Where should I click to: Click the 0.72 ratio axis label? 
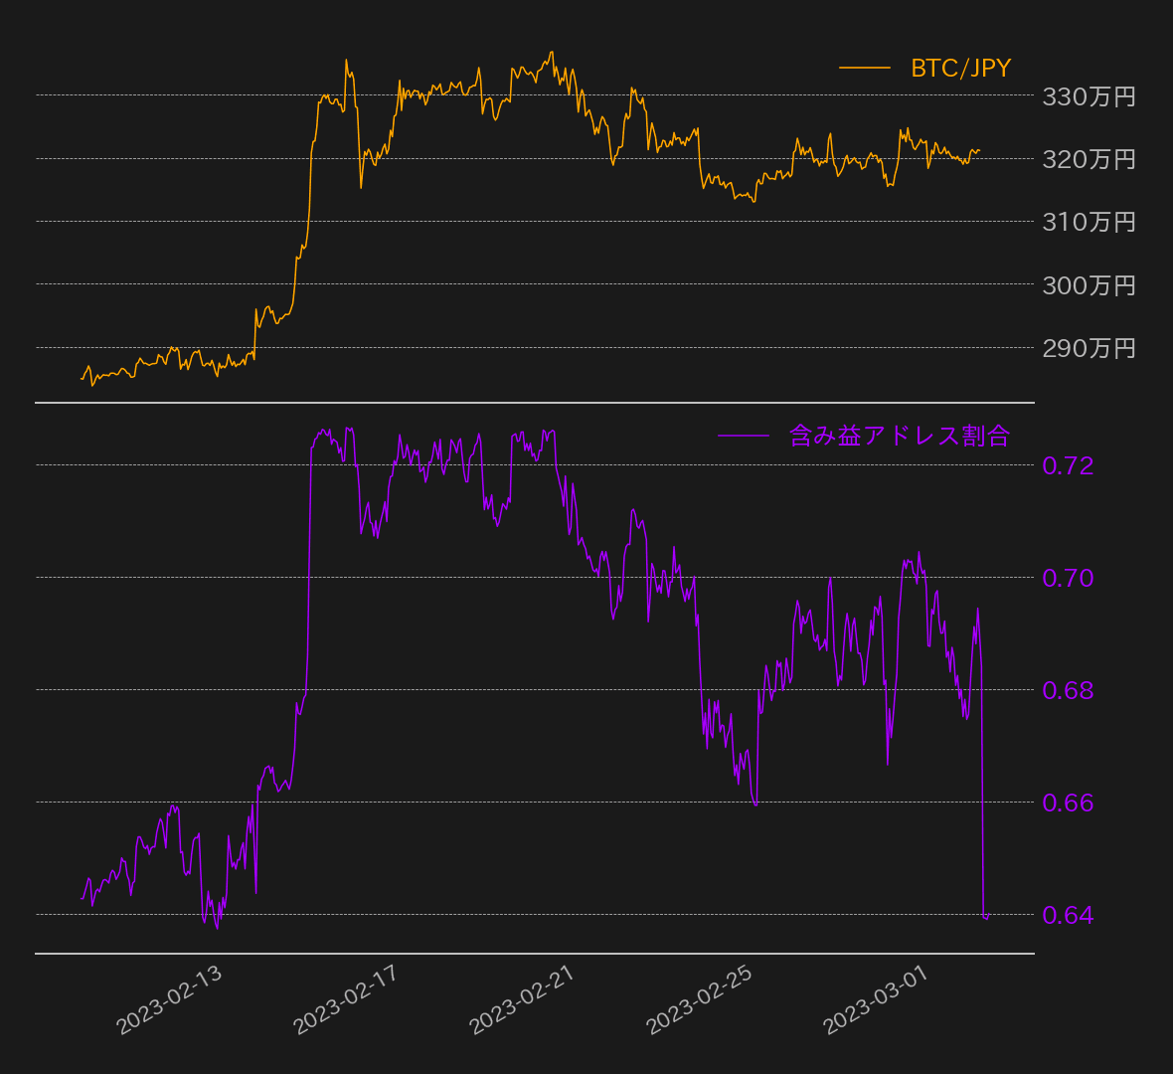(x=1068, y=465)
